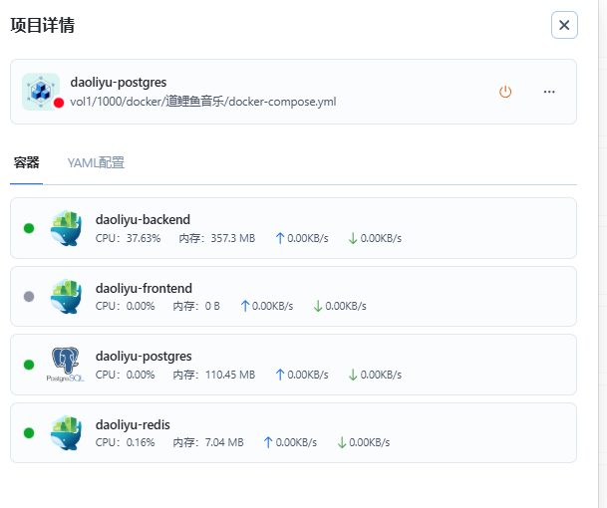Viewport: 607px width, 508px height.
Task: Click the daoliyu-postgres project title in header card
Action: (119, 83)
